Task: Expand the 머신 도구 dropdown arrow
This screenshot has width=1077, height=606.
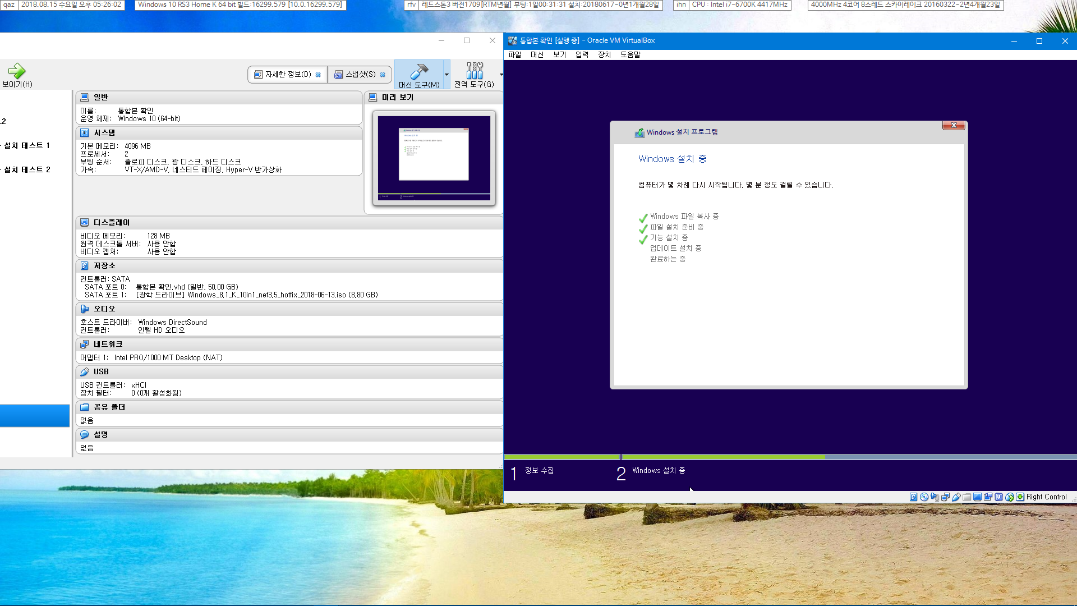Action: (x=447, y=74)
